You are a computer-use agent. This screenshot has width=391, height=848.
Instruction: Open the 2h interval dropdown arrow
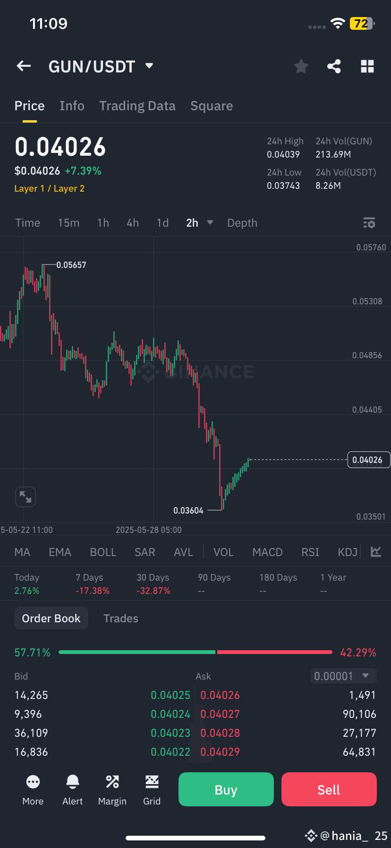pyautogui.click(x=210, y=222)
